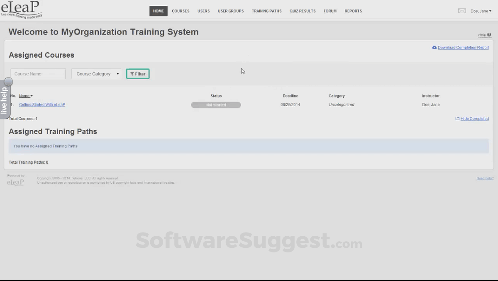Open messages via the envelope icon

[x=462, y=11]
